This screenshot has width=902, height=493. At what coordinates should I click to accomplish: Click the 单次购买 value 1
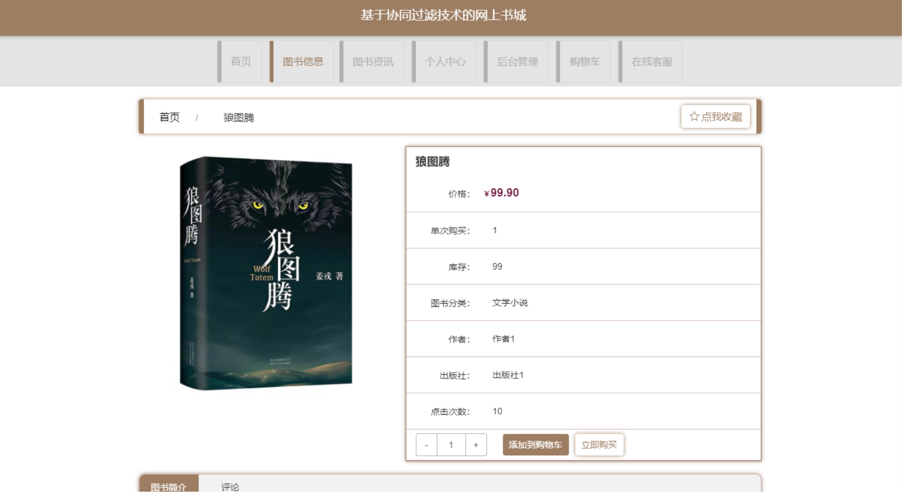click(495, 230)
